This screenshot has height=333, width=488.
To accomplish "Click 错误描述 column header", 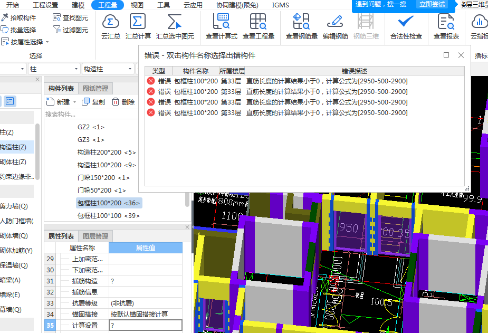I will 355,71.
